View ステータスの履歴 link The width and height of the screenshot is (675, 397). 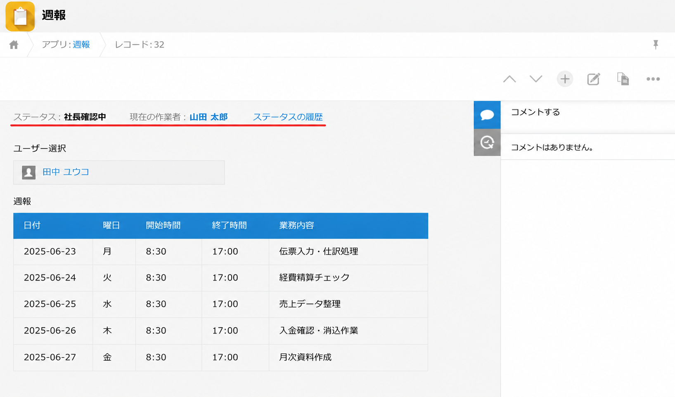288,117
